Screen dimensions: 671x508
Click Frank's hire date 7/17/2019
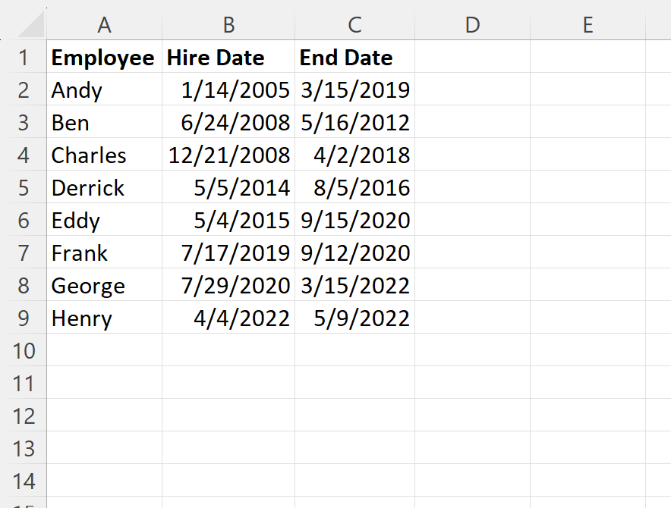228,253
